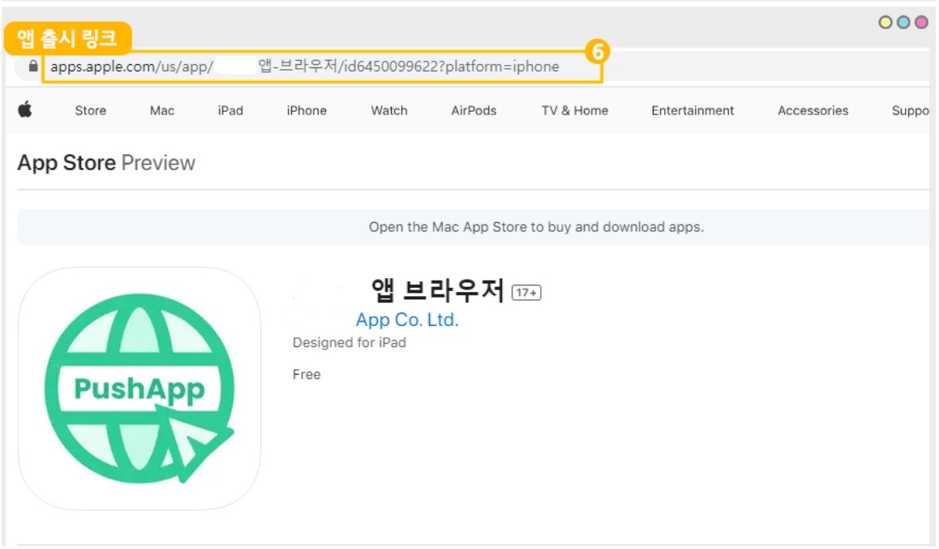Viewport: 939px width, 549px height.
Task: Click the Apple logo in navigation bar
Action: tap(25, 109)
